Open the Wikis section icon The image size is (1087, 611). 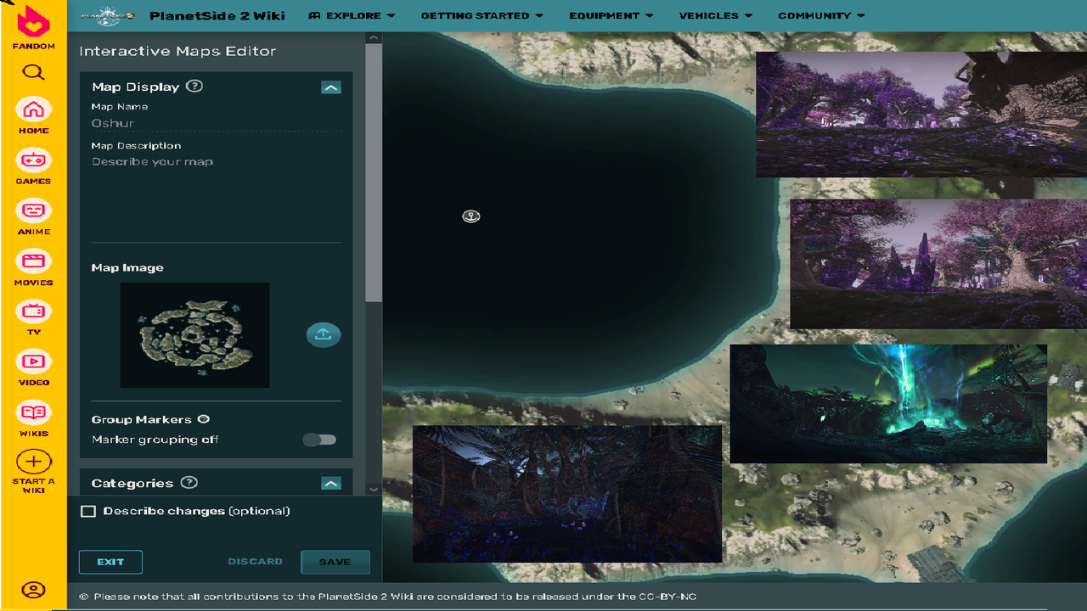33,418
